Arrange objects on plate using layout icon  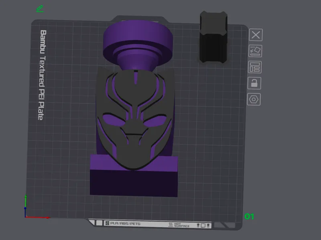pos(255,67)
